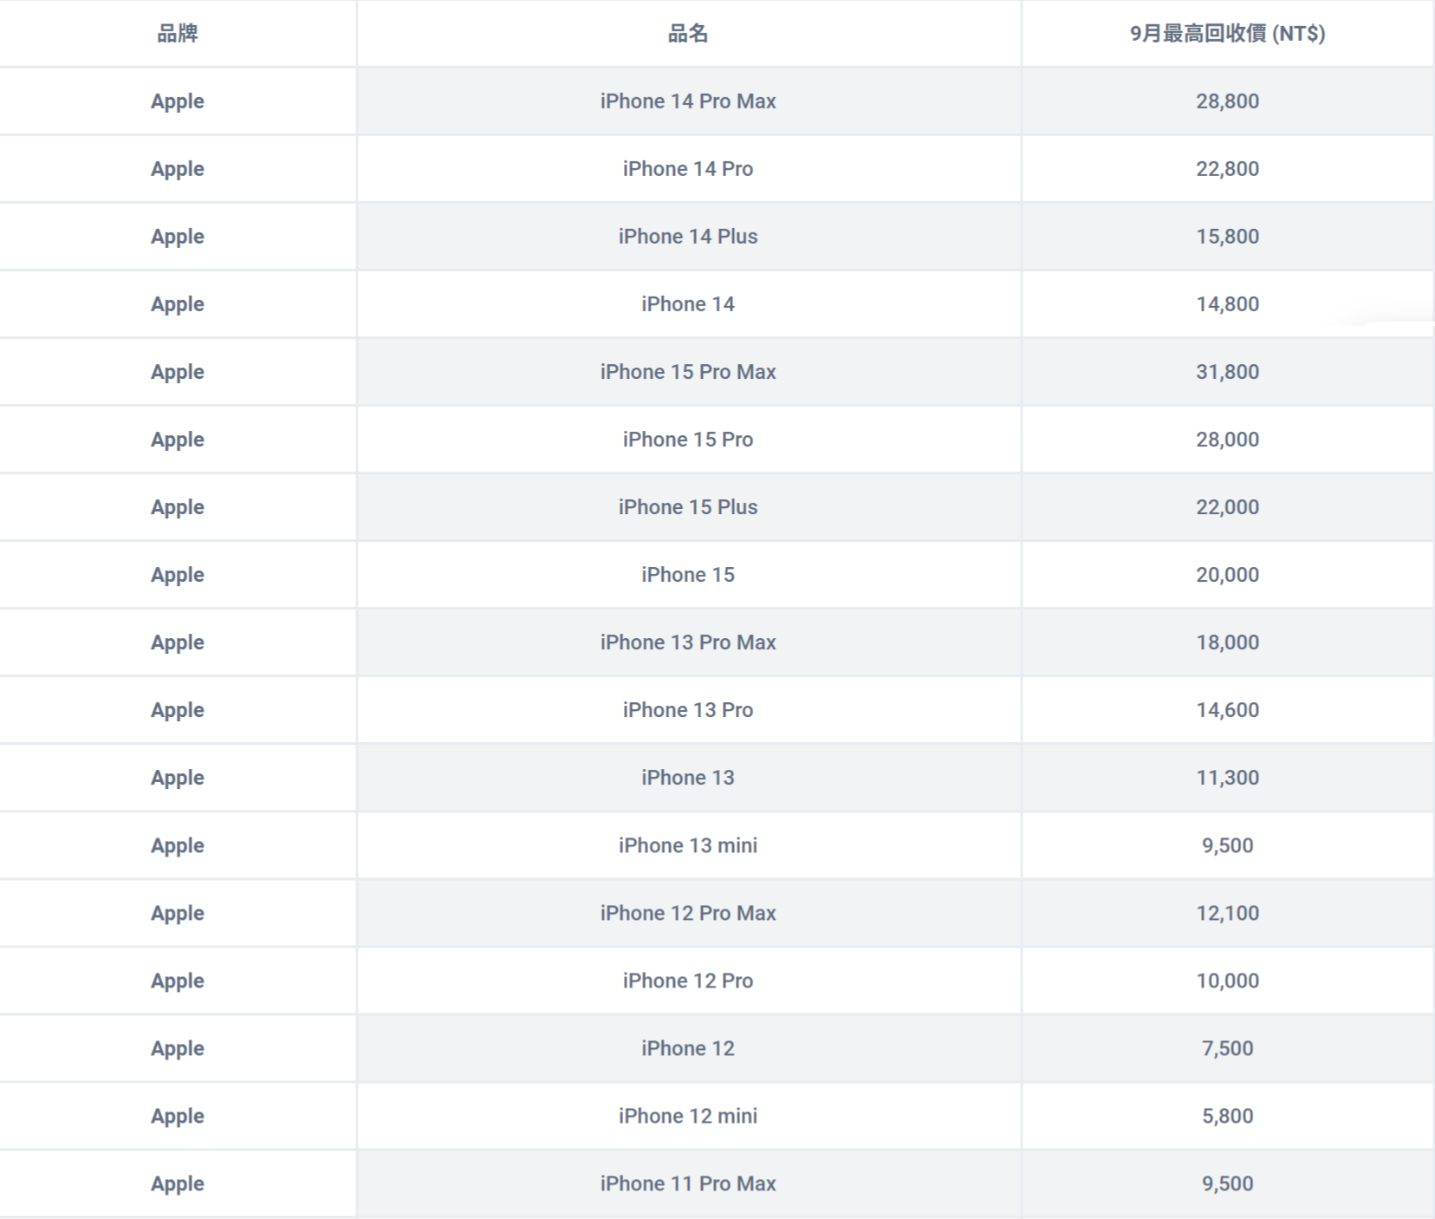Click the 20,000 price cell
Screen dimensions: 1435x1219
[1227, 575]
